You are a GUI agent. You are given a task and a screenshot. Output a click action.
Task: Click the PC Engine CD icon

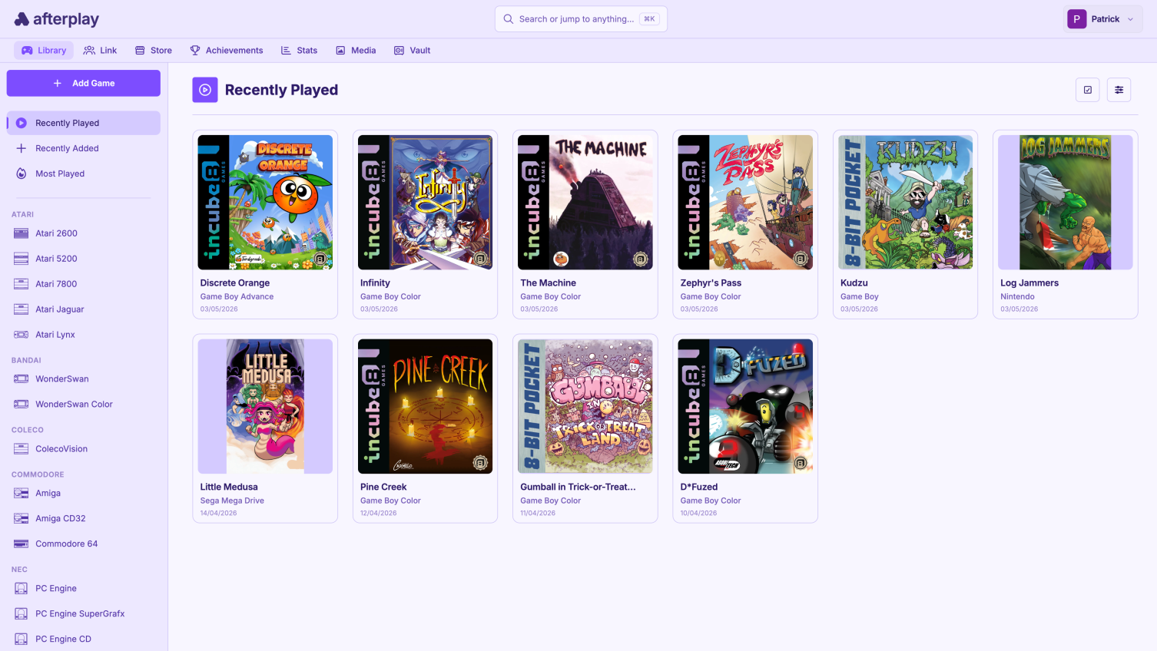point(22,639)
